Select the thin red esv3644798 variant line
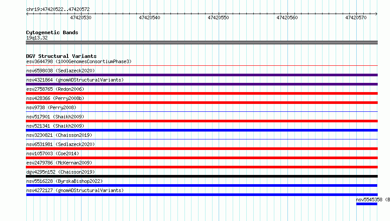The image size is (390, 221). pyautogui.click(x=202, y=66)
